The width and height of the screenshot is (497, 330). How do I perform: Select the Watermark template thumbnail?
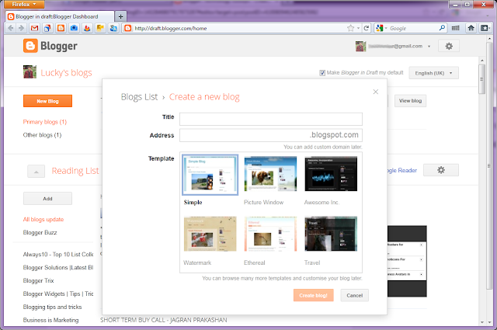[x=210, y=234]
